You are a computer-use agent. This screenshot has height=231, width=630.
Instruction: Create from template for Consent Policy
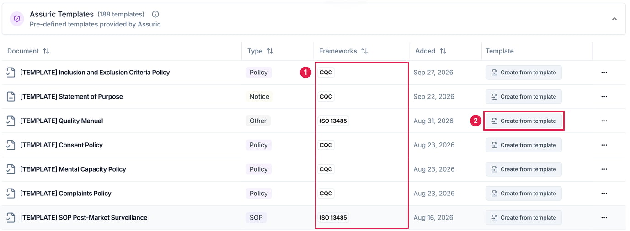(x=523, y=145)
